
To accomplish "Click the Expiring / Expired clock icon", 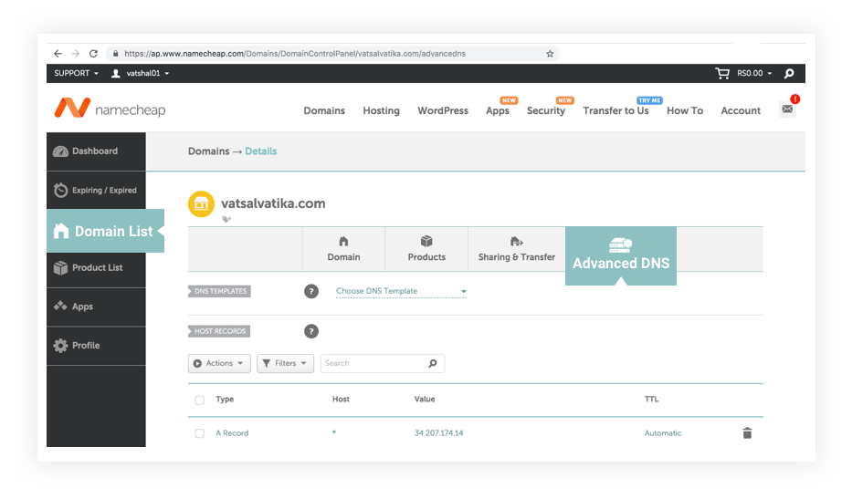I will [60, 190].
